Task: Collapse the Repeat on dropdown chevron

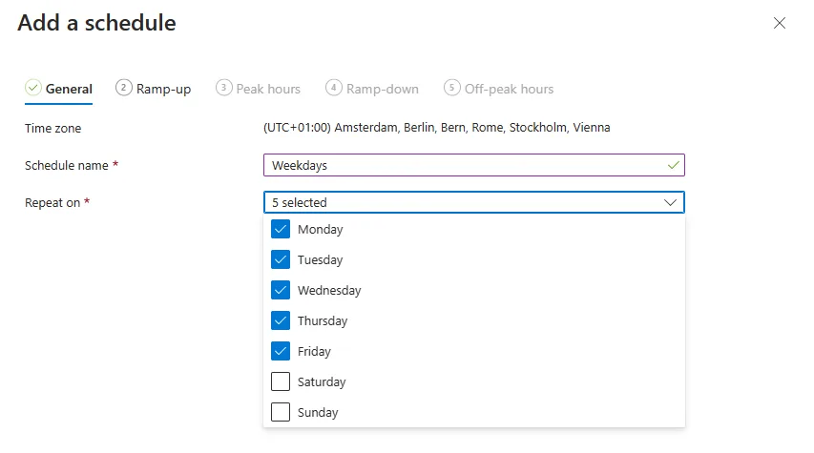Action: click(671, 202)
